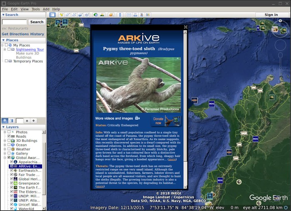Collapse the Global Awareness tree node
The width and height of the screenshot is (291, 211).
click(x=5, y=158)
